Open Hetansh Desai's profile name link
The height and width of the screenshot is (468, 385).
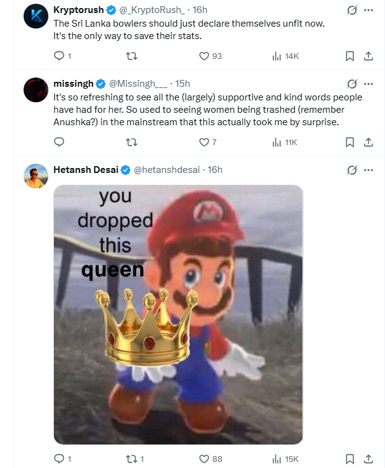pos(86,170)
